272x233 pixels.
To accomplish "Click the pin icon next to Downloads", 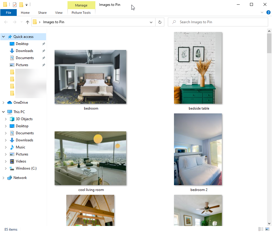I will [x=43, y=51].
